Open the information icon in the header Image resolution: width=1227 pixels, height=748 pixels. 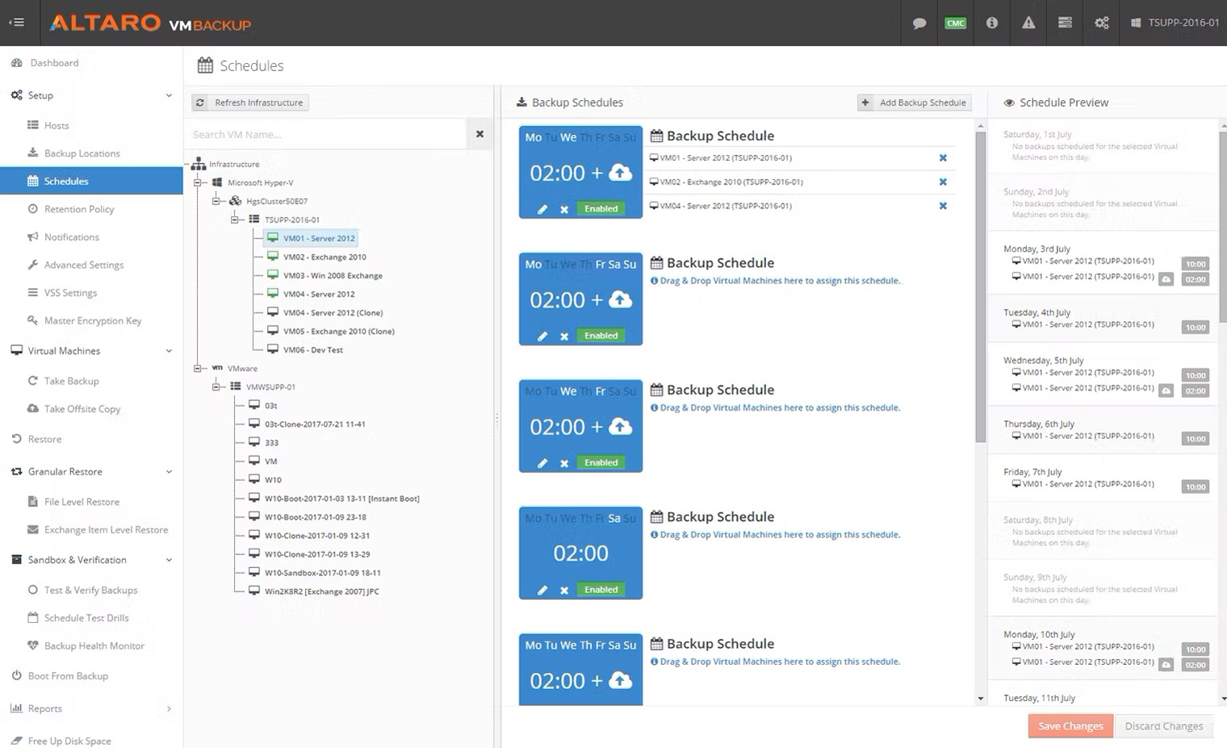(x=992, y=23)
